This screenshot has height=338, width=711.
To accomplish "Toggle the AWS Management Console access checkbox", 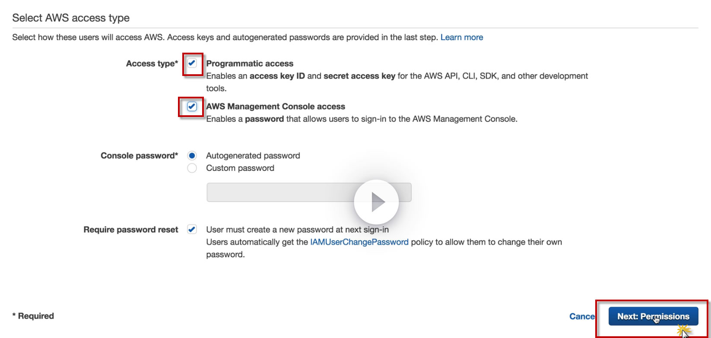I will [x=192, y=107].
